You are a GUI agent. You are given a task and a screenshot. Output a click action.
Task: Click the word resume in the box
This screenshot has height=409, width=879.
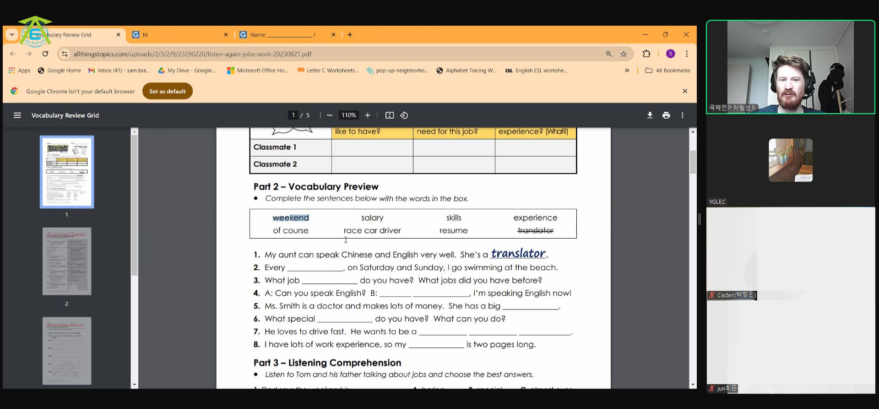pos(453,230)
